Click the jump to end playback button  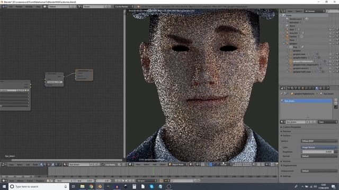pos(133,180)
